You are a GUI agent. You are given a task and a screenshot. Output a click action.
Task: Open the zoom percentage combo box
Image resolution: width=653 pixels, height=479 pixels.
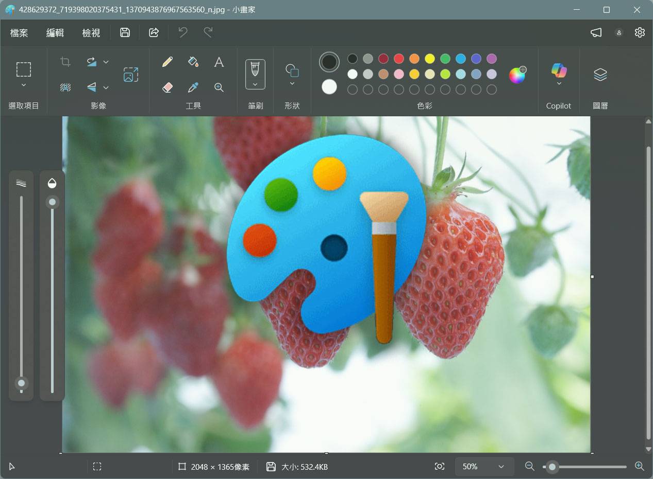click(x=483, y=467)
